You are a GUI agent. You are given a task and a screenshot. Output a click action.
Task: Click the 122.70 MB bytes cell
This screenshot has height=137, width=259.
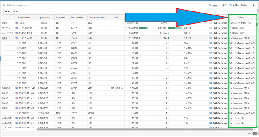click(132, 28)
